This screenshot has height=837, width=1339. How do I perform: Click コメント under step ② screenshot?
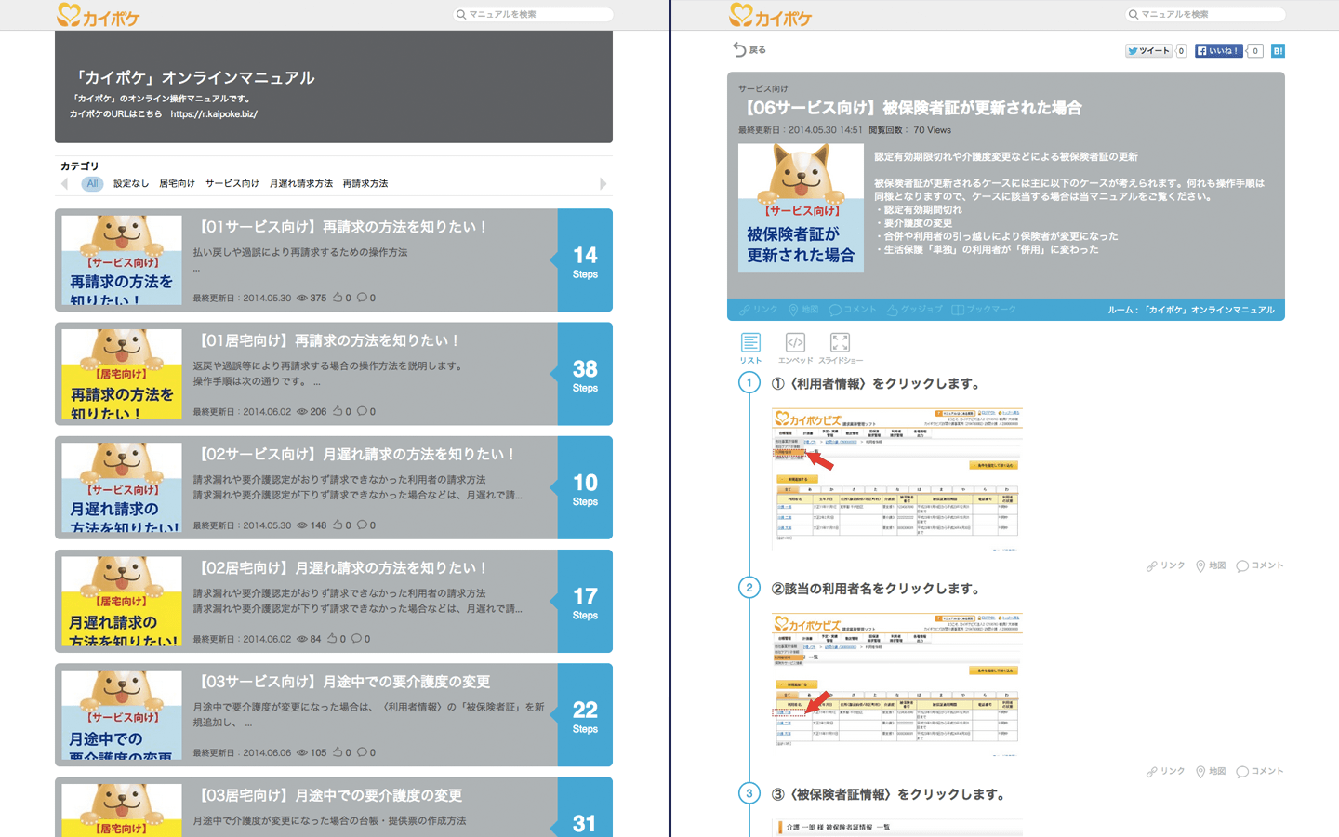tap(1260, 771)
